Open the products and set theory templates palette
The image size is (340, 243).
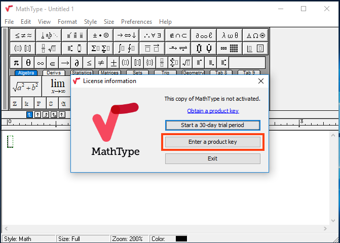204,48
